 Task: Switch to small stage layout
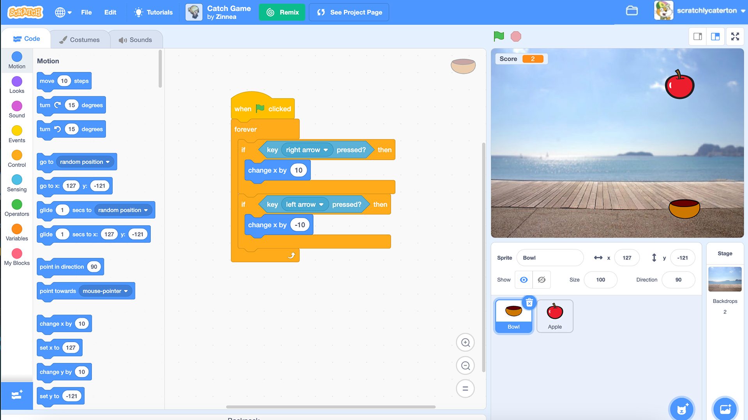(x=697, y=37)
